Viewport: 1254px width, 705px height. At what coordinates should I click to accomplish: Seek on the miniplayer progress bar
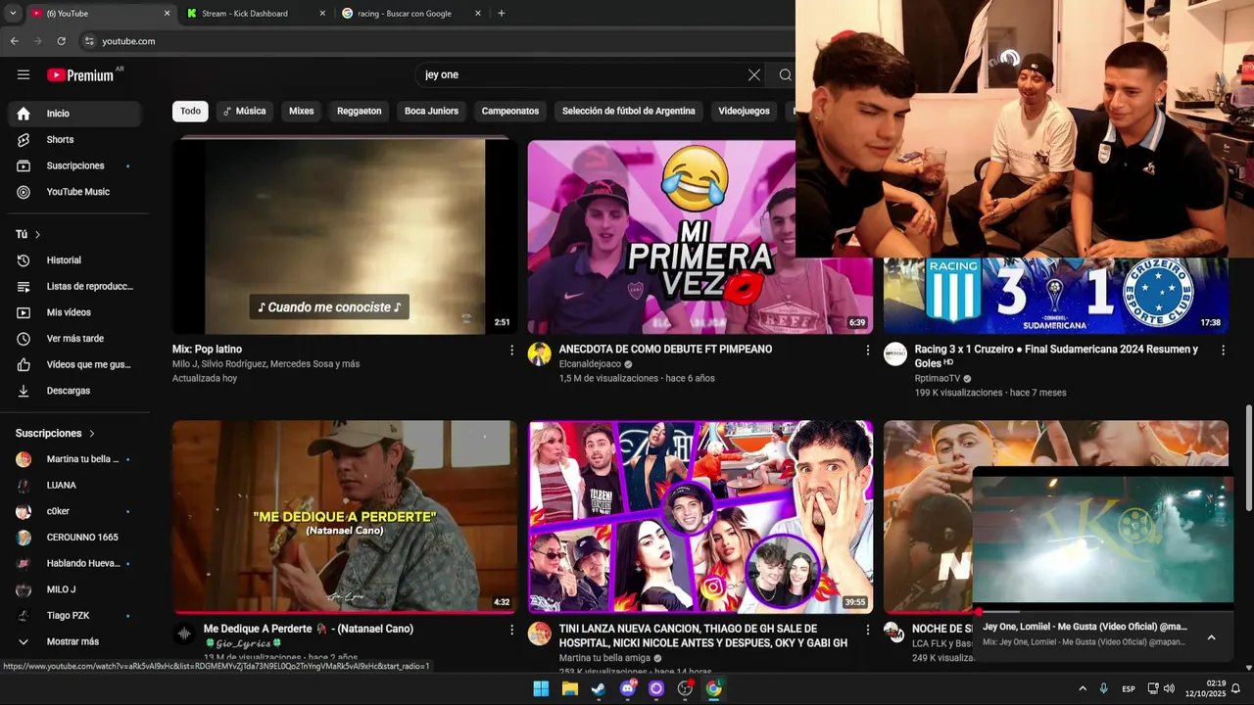pyautogui.click(x=1103, y=612)
